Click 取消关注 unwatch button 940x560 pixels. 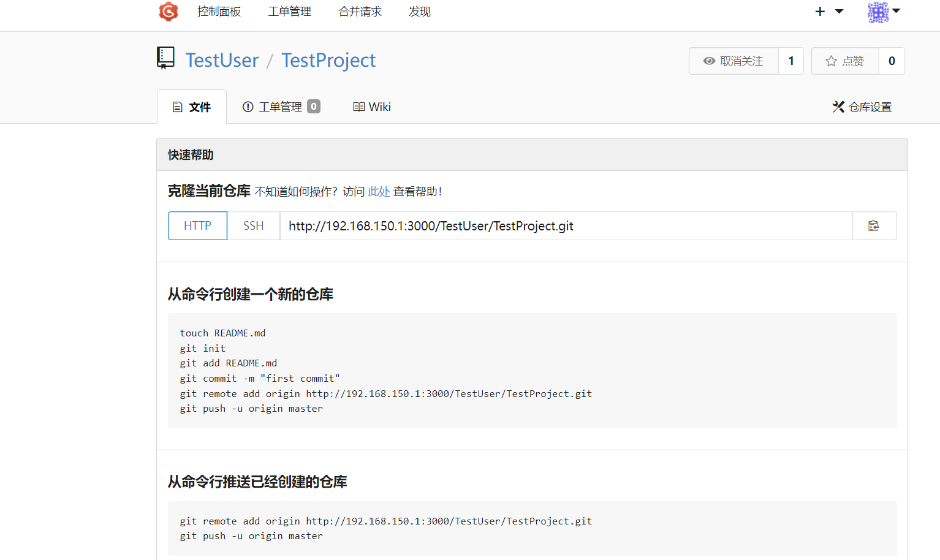733,61
